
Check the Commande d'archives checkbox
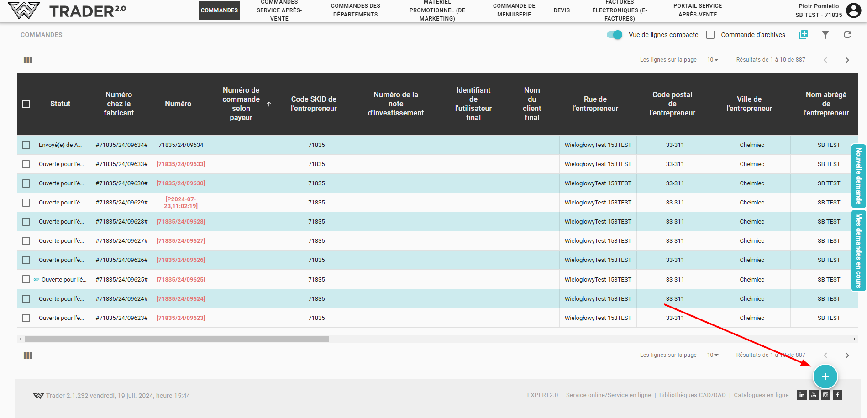(710, 35)
